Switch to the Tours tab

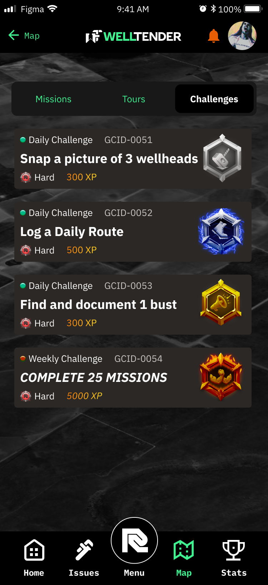134,99
